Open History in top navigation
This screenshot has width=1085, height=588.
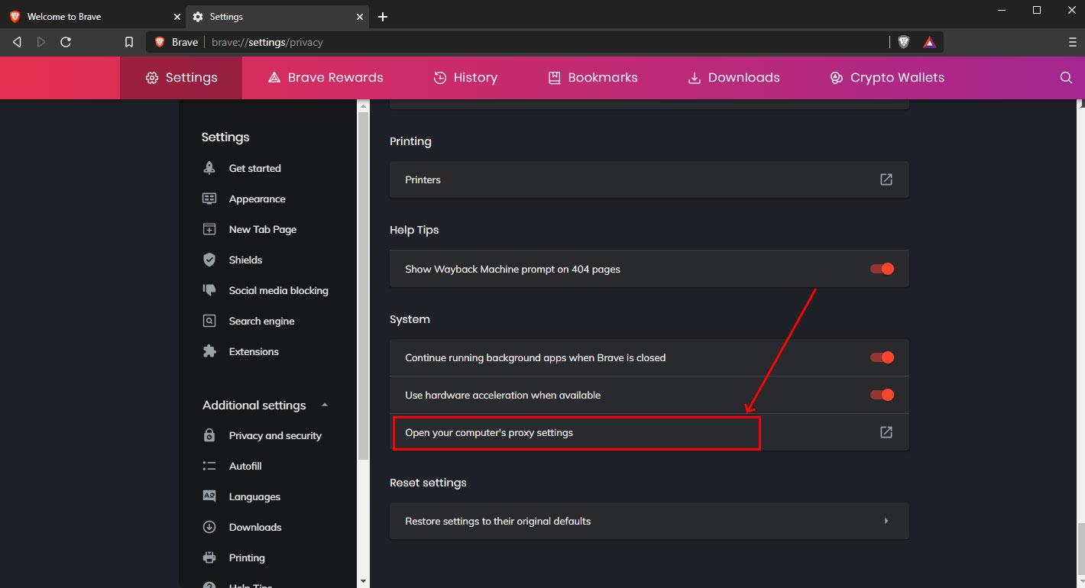[465, 77]
